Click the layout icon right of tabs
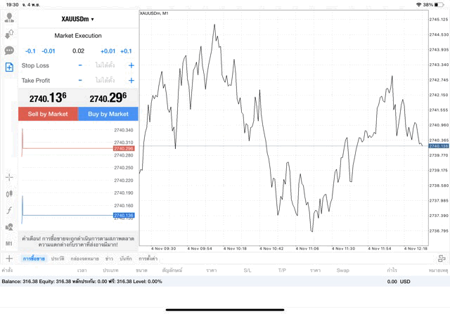Viewport: 450px width, 314px height. pyautogui.click(x=442, y=259)
